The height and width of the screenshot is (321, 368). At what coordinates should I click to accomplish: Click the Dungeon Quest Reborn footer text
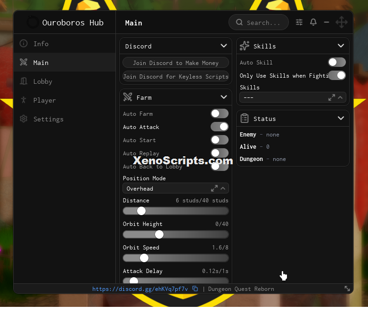(241, 289)
